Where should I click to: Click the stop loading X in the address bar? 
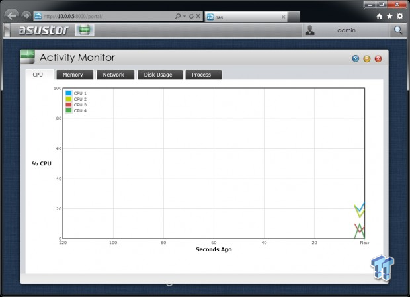[x=198, y=16]
